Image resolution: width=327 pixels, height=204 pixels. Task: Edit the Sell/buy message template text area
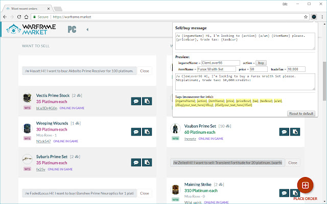tap(245, 41)
